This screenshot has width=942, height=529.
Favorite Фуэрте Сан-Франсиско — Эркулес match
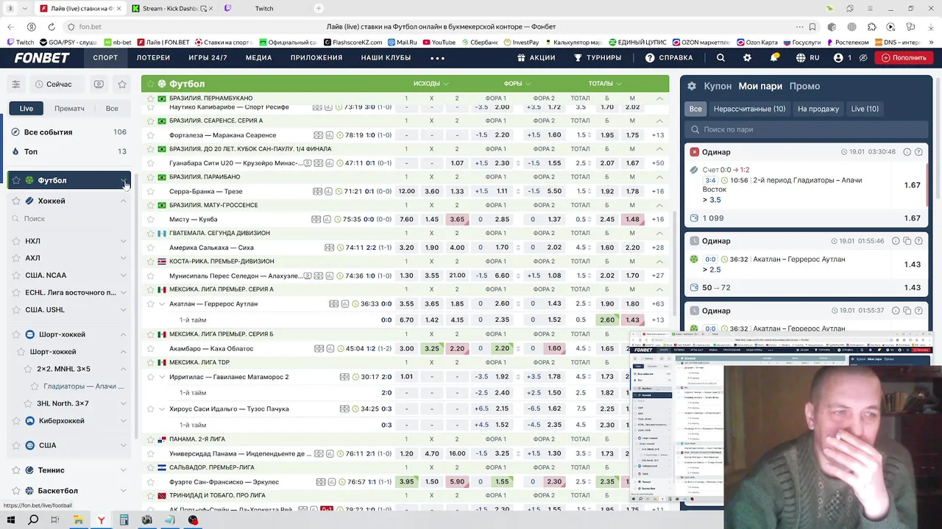[x=151, y=482]
